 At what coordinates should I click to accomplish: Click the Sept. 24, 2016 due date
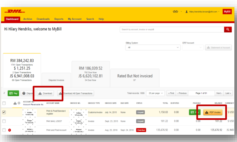127,130
